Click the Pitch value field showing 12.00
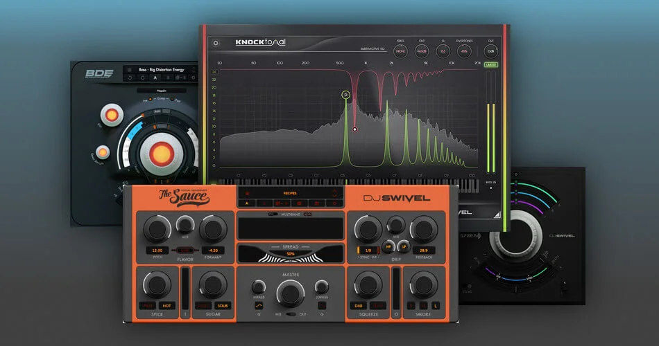659x346 pixels. [157, 251]
